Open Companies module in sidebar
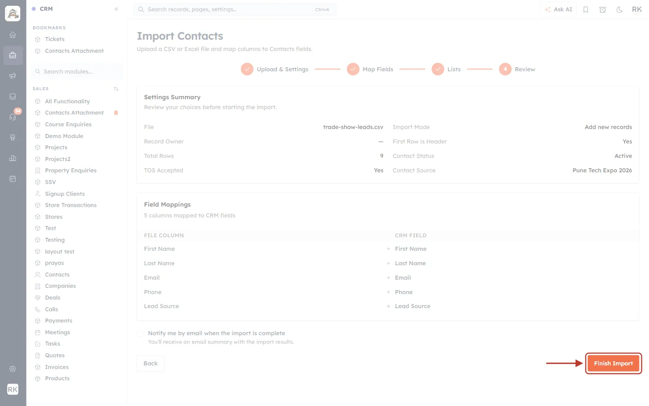Screen dimensions: 649x406 pyautogui.click(x=60, y=286)
